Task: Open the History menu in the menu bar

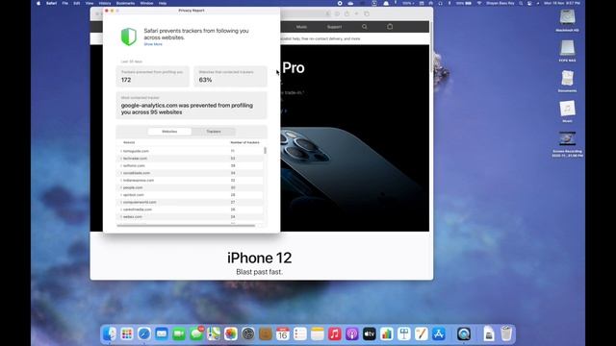Action: point(105,3)
